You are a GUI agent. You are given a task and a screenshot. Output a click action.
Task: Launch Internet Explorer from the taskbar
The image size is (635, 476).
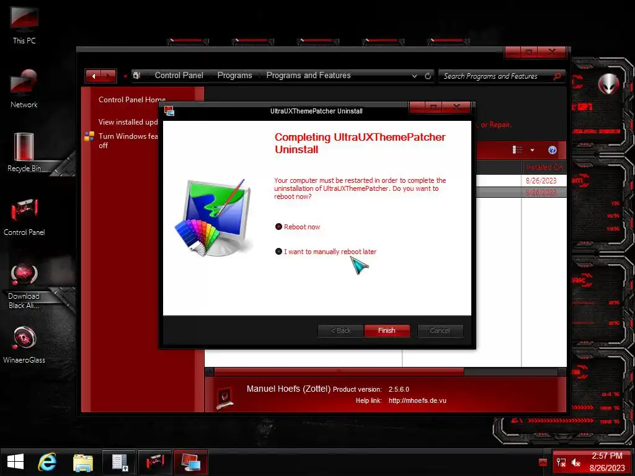point(47,462)
